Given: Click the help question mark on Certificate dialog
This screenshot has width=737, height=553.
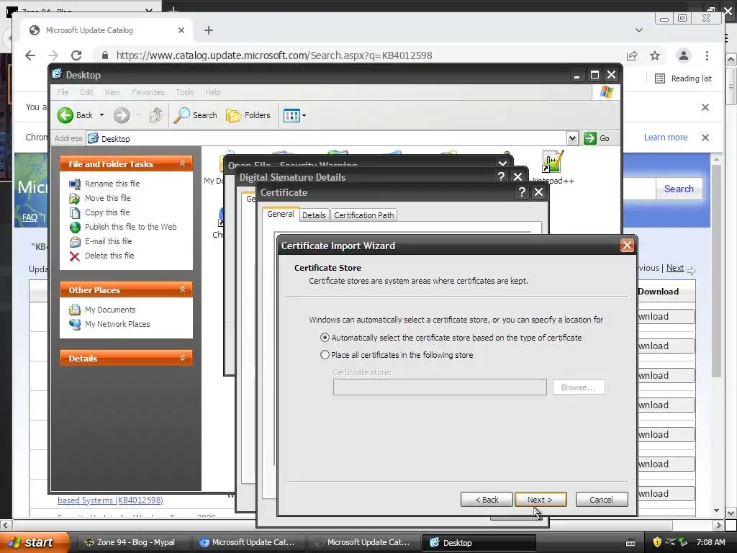Looking at the screenshot, I should coord(522,192).
